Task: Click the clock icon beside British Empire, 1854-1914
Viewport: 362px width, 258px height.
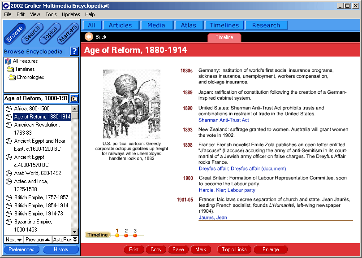Action: (9, 206)
